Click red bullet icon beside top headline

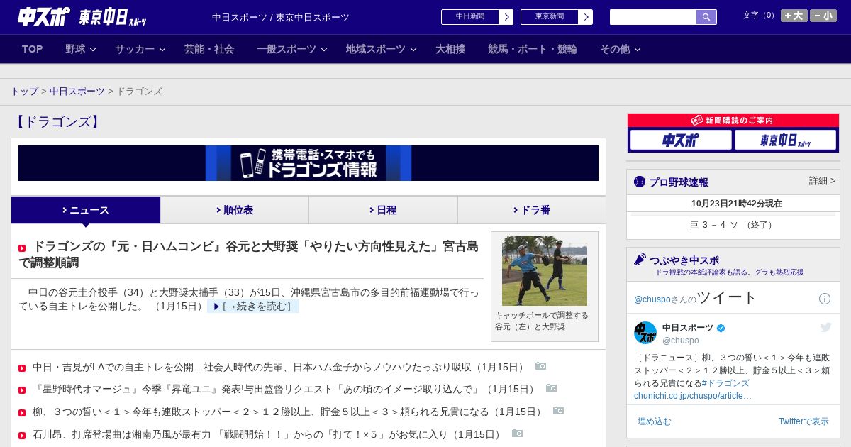(x=22, y=248)
